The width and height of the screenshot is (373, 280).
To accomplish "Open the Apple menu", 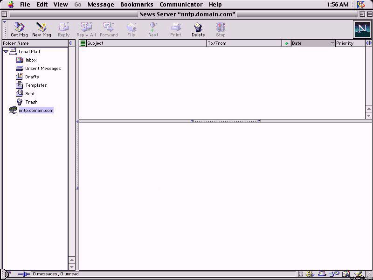I will (x=11, y=5).
